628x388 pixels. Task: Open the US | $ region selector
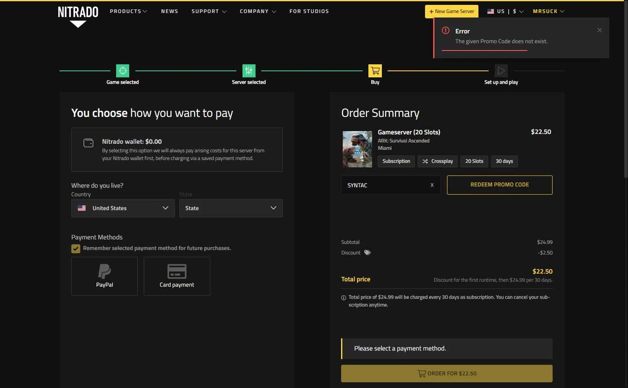[505, 11]
